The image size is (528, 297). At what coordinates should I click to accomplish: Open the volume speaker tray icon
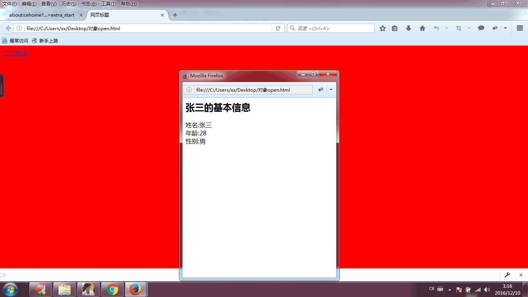487,289
